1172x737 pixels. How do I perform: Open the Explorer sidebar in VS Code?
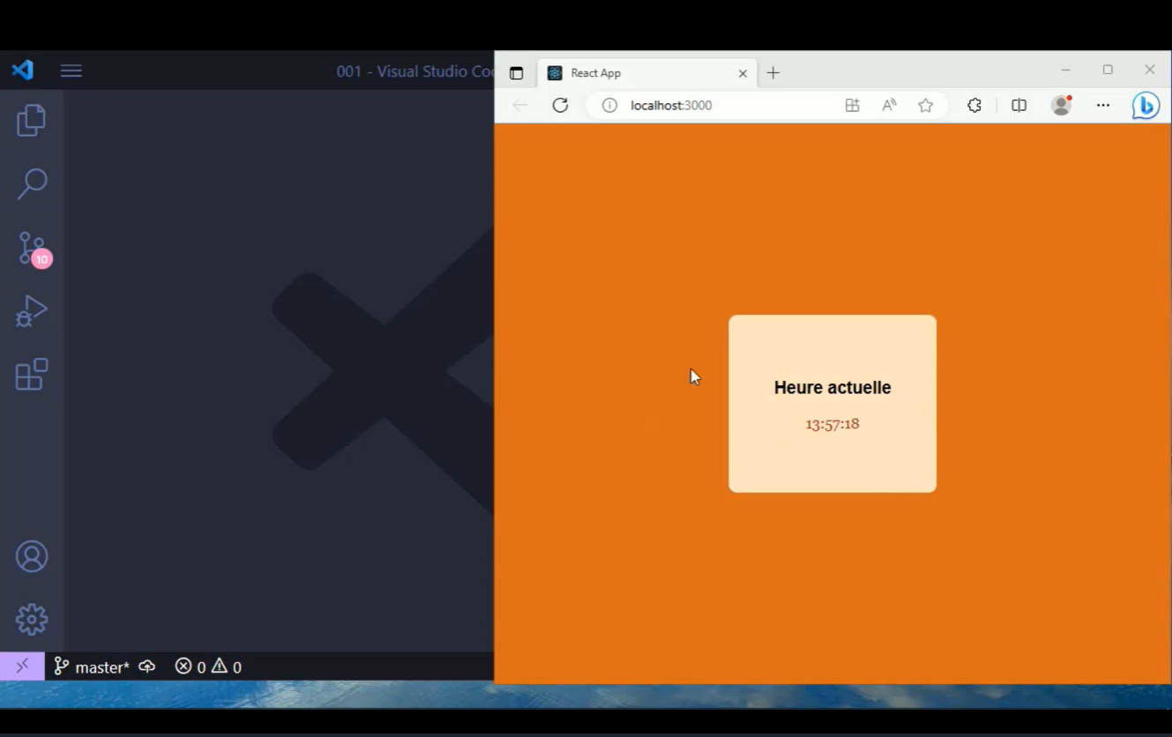tap(31, 120)
